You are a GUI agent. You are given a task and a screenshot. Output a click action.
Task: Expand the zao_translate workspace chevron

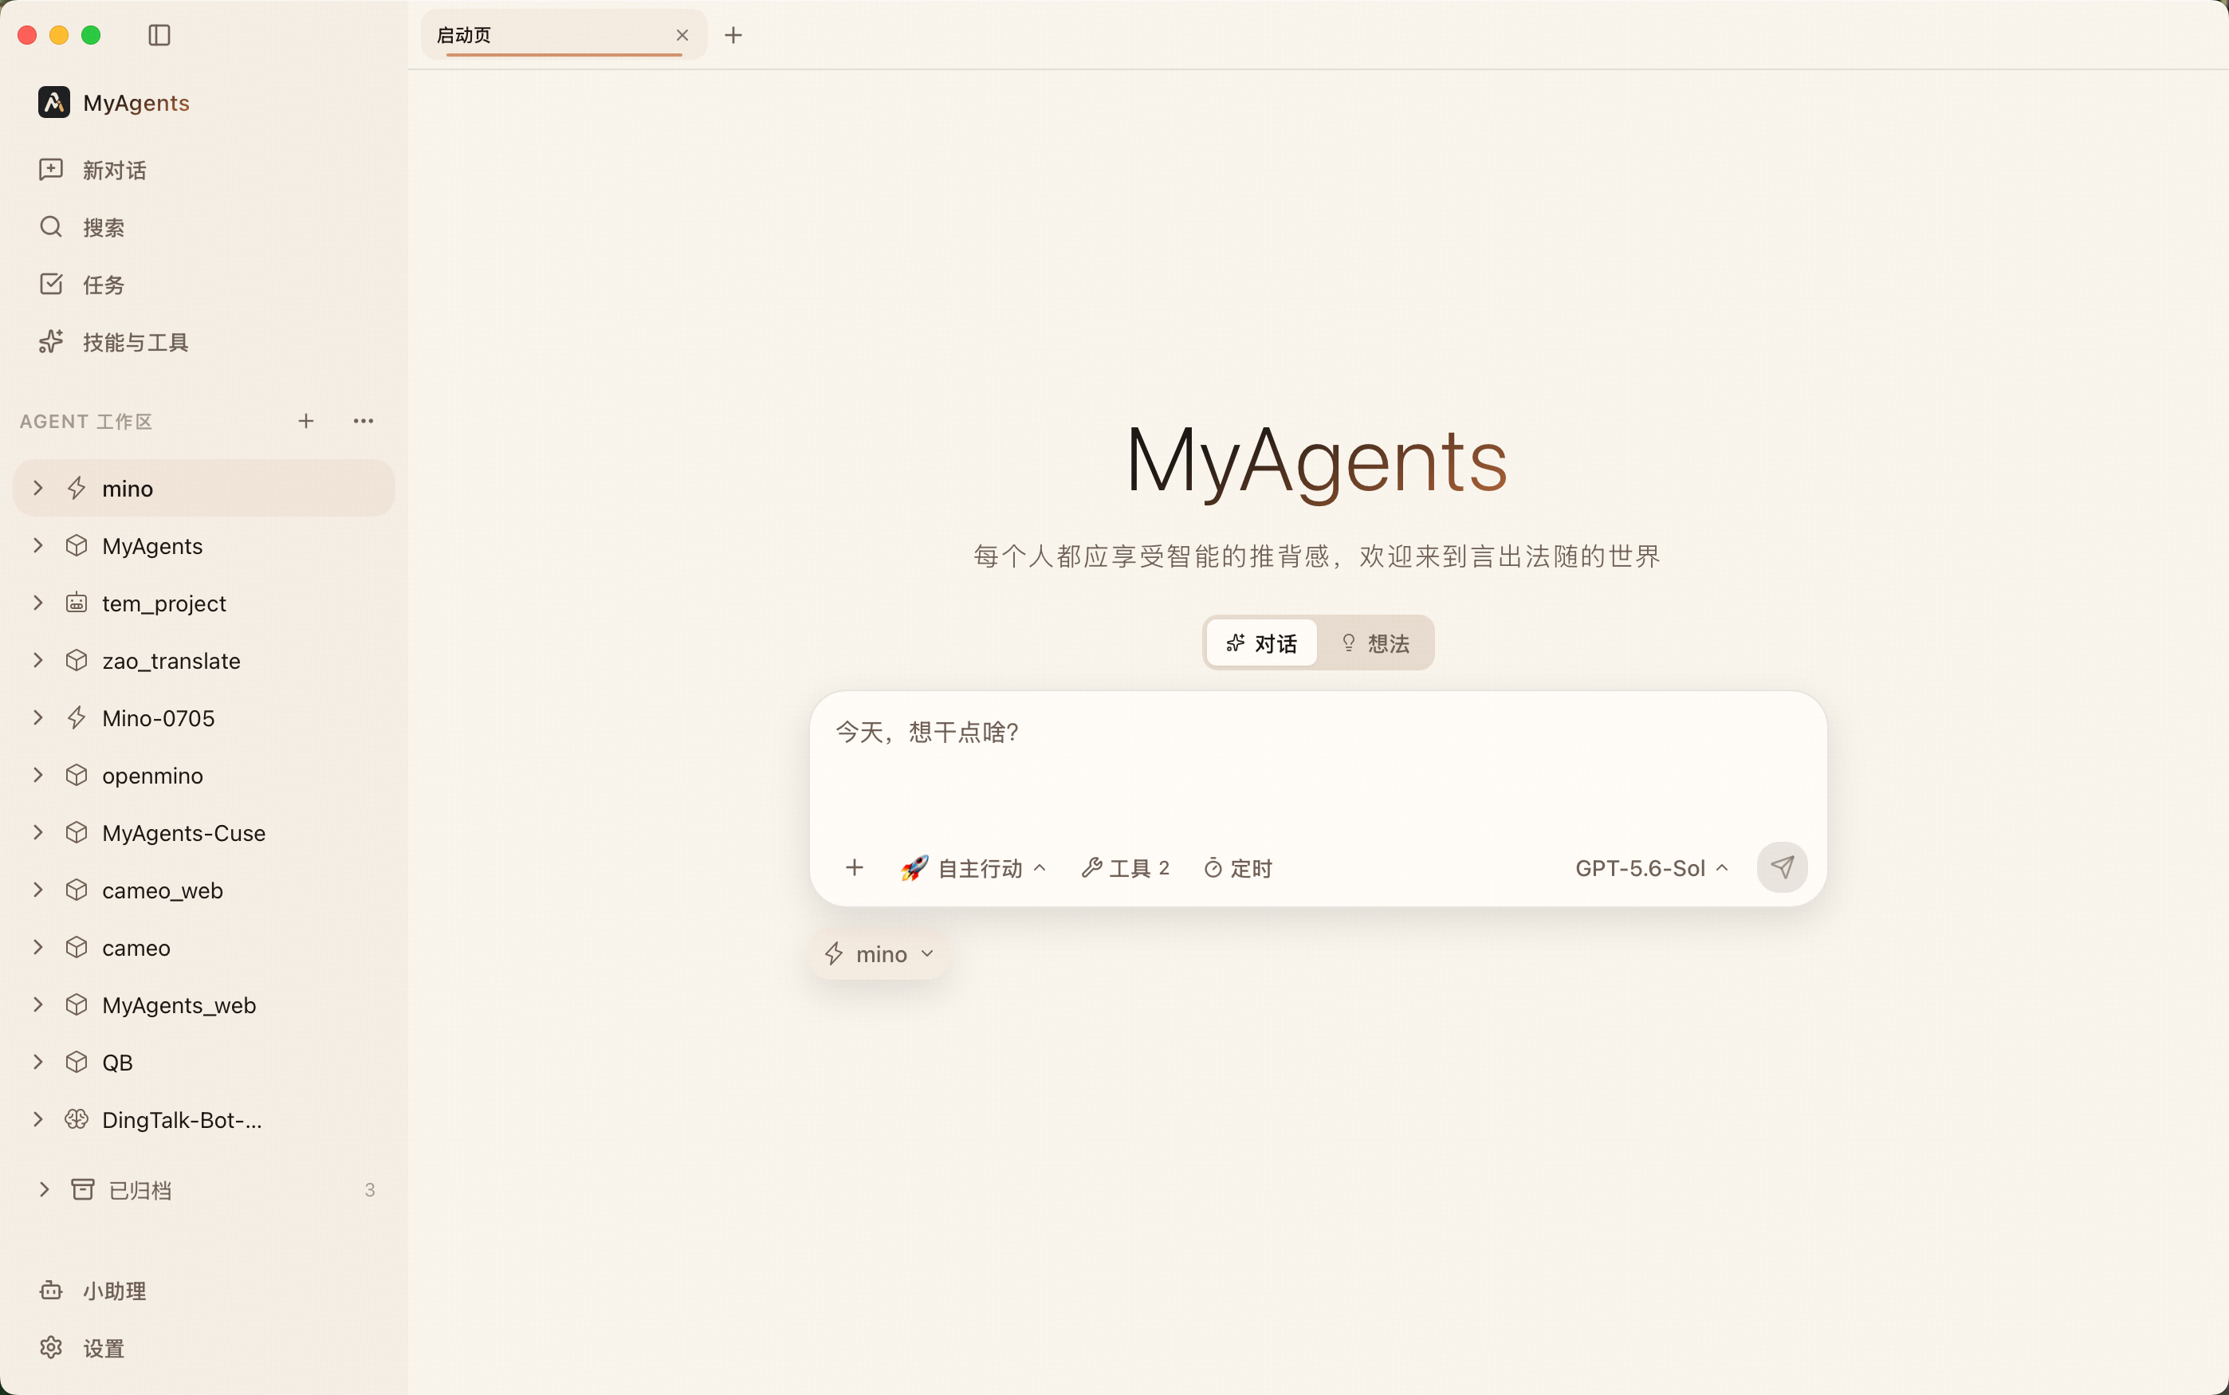click(x=37, y=661)
